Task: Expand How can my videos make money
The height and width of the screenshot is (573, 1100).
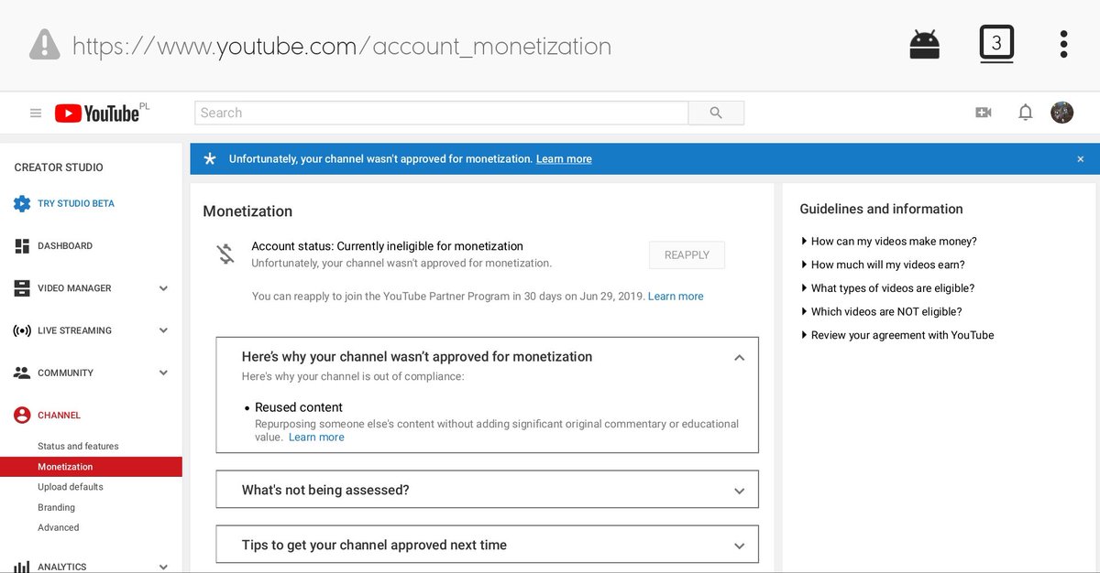Action: point(889,242)
